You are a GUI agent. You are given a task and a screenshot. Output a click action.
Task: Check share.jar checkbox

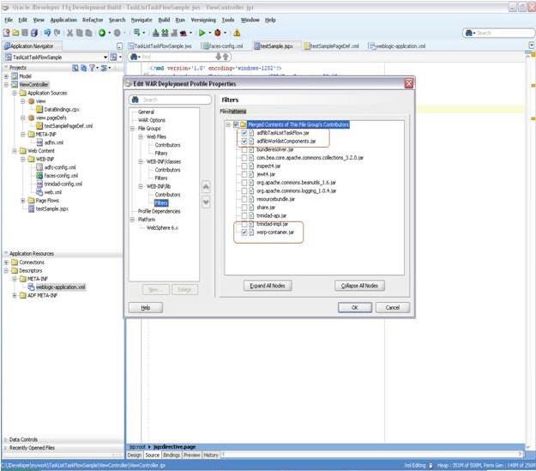[244, 208]
